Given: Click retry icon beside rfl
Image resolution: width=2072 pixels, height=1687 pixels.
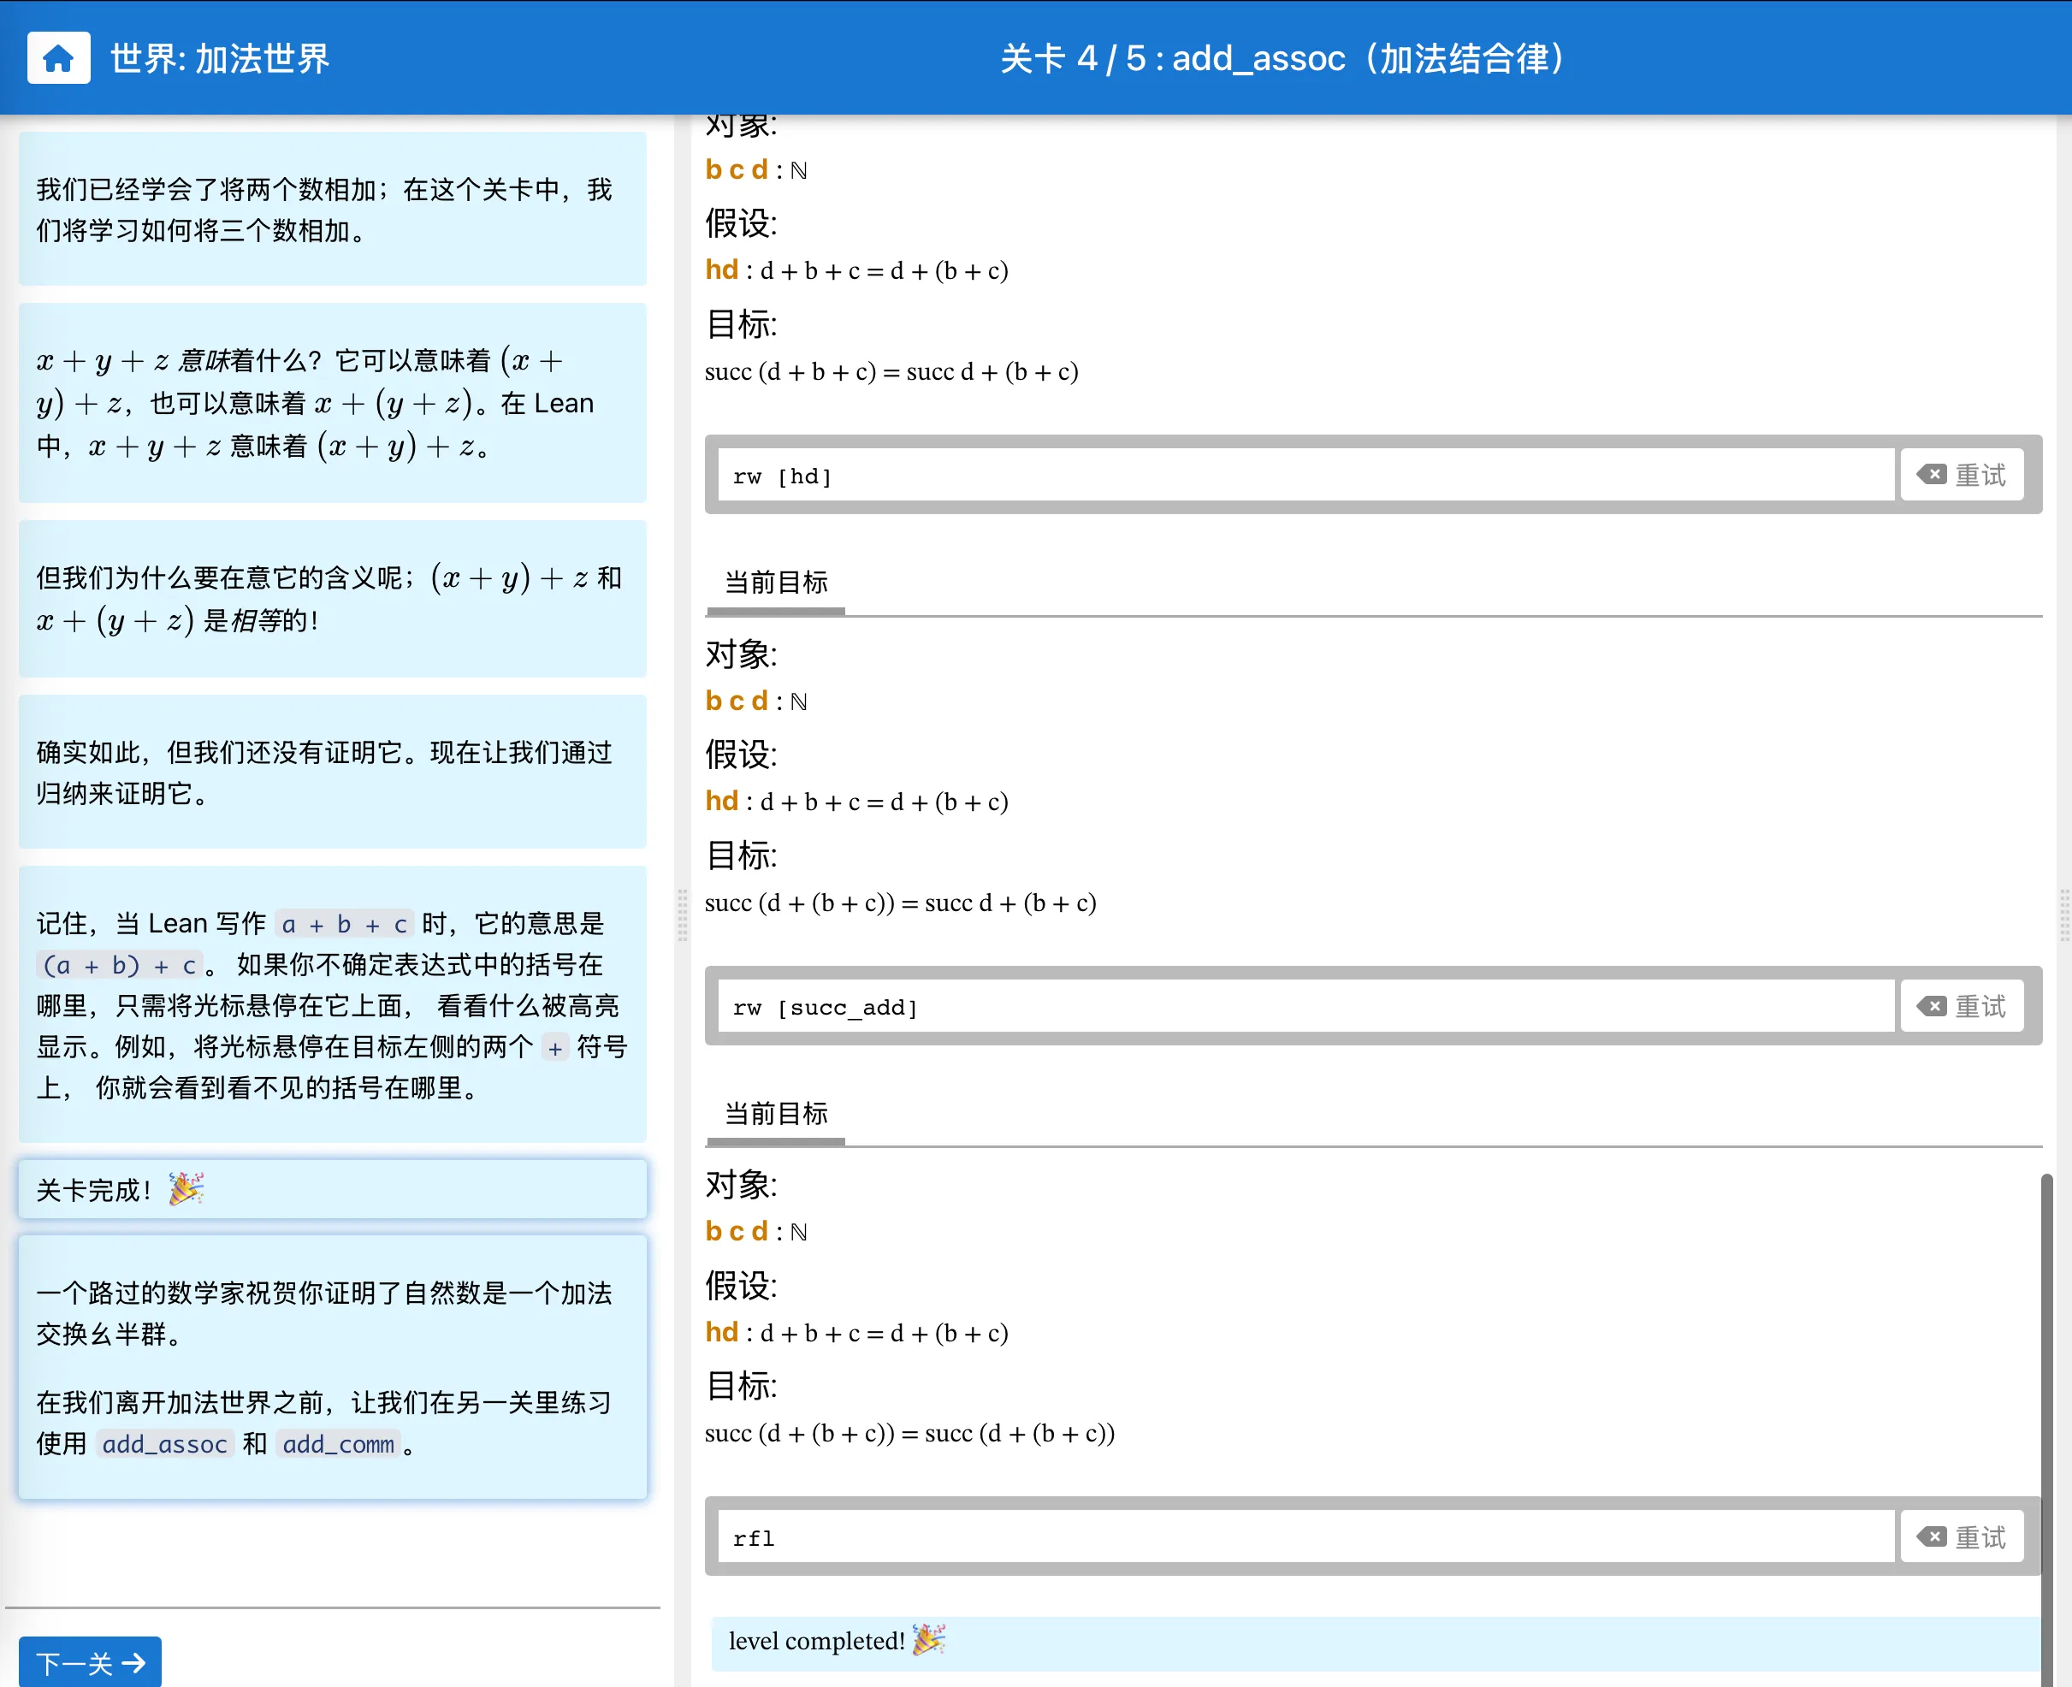Looking at the screenshot, I should click(1931, 1536).
